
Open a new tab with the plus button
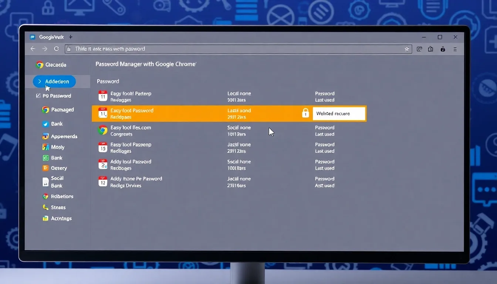pos(71,37)
